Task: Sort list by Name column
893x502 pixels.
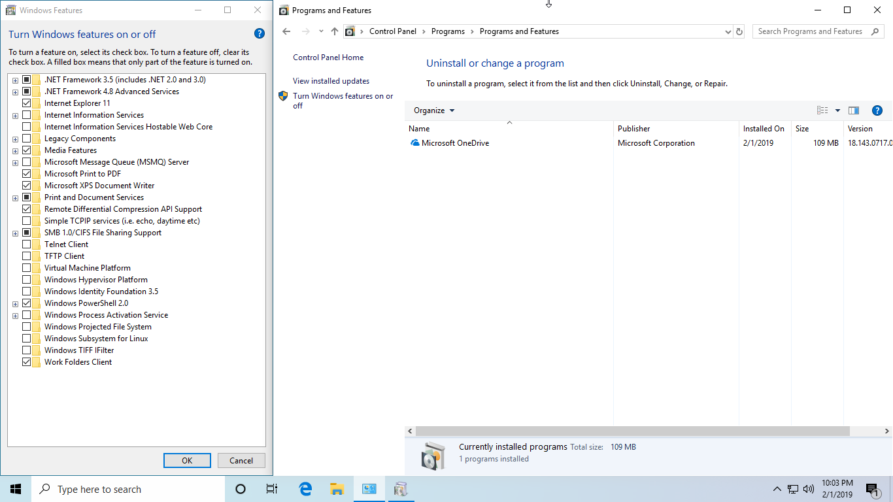Action: click(509, 129)
